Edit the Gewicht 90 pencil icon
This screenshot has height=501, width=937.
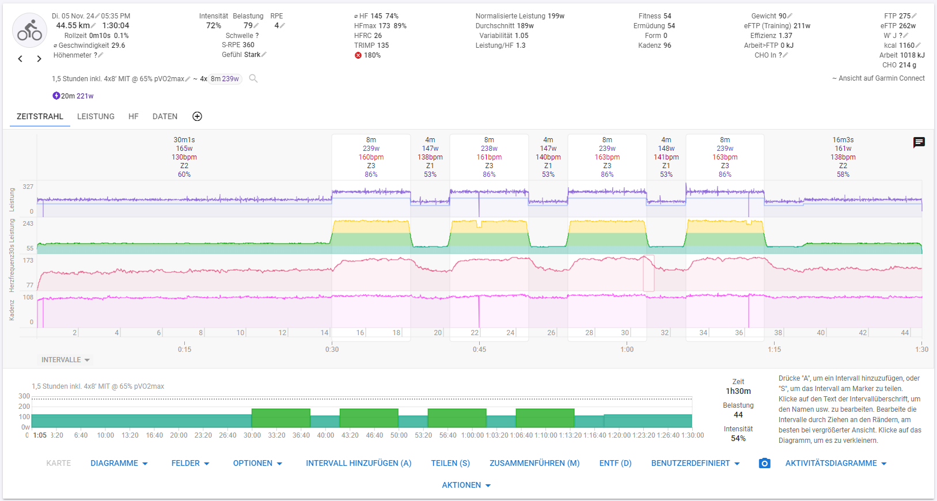pyautogui.click(x=790, y=16)
